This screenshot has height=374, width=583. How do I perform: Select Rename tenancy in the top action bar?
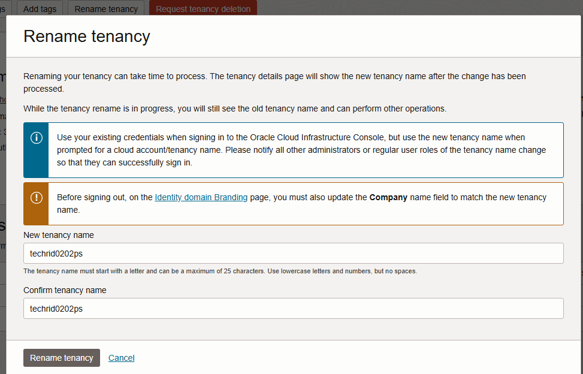tap(106, 9)
